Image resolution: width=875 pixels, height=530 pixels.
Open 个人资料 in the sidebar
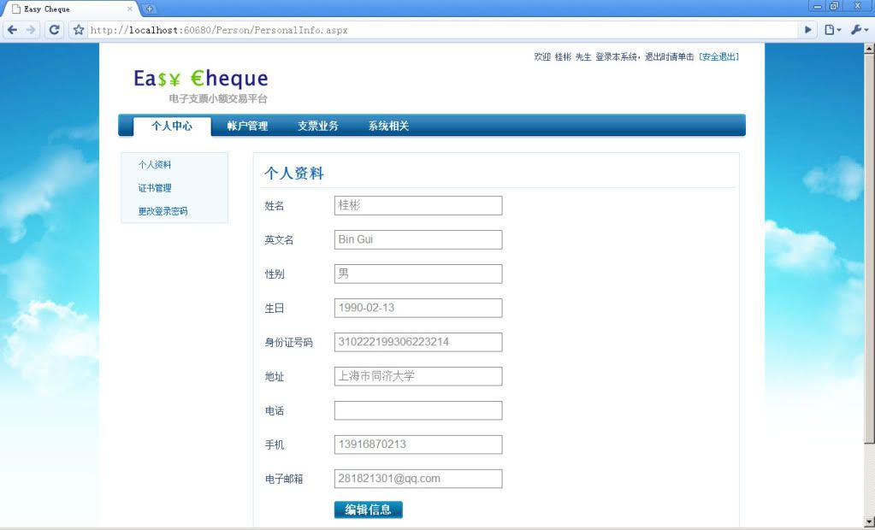pos(155,165)
